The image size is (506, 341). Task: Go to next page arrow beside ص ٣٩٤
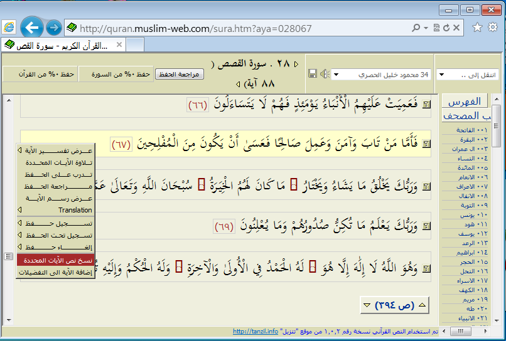click(367, 305)
